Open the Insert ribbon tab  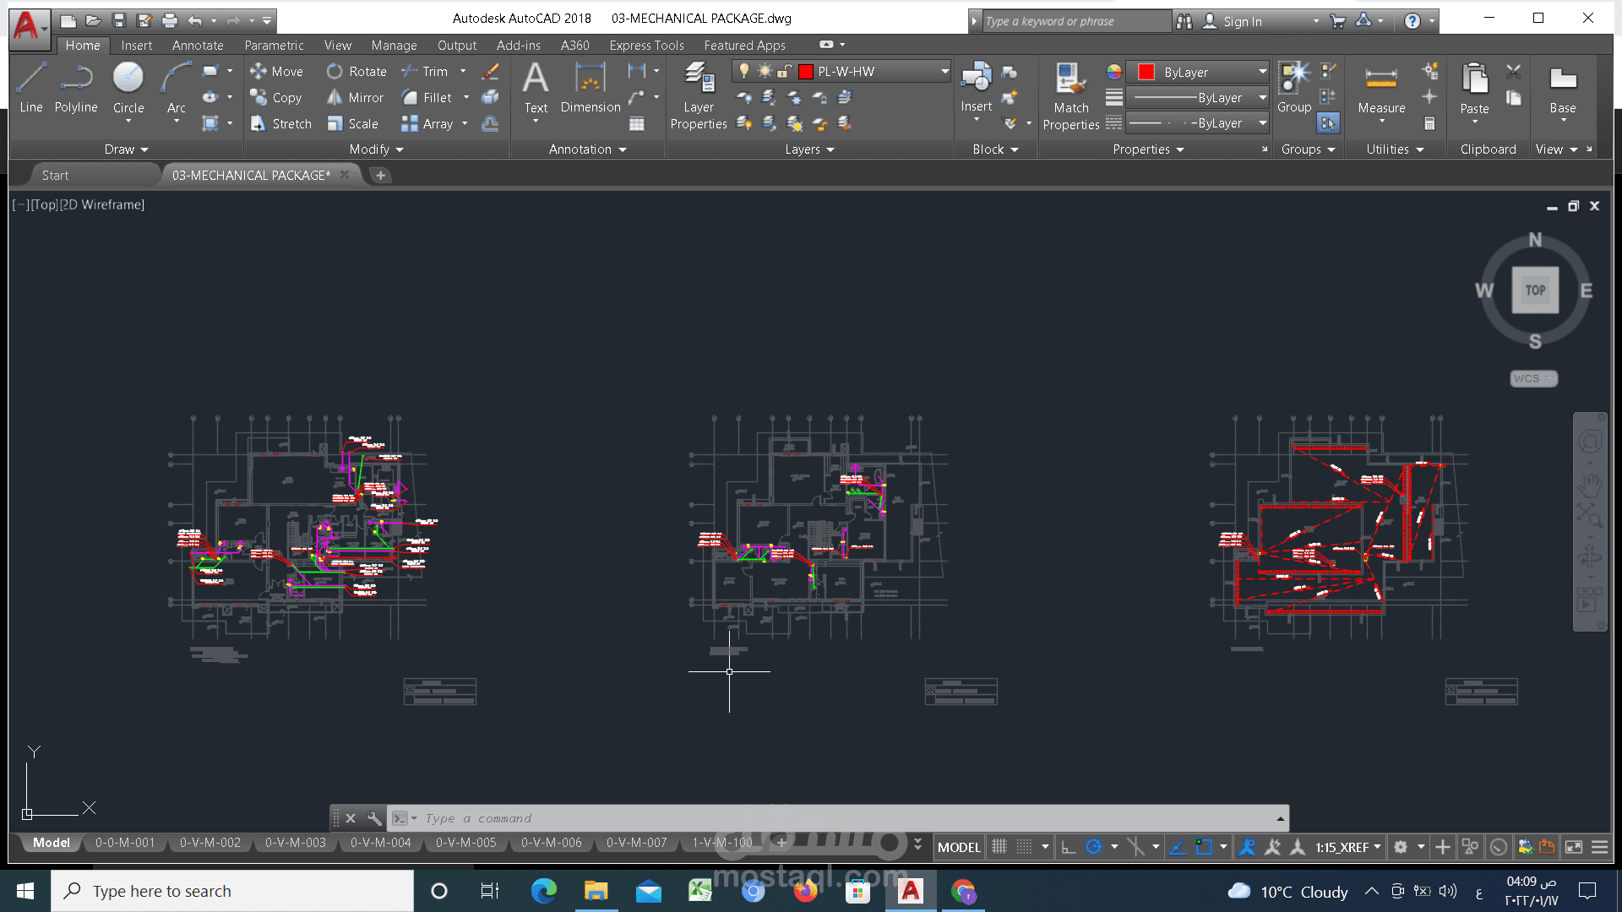pyautogui.click(x=137, y=46)
